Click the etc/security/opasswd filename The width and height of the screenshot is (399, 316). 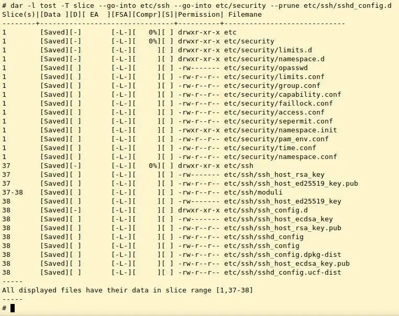pos(266,68)
